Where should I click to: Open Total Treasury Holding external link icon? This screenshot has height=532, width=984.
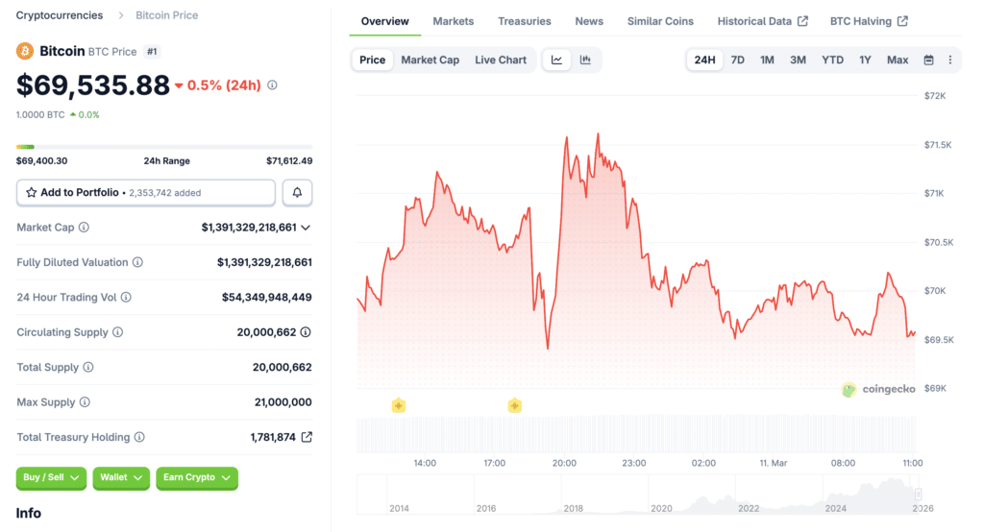[307, 437]
